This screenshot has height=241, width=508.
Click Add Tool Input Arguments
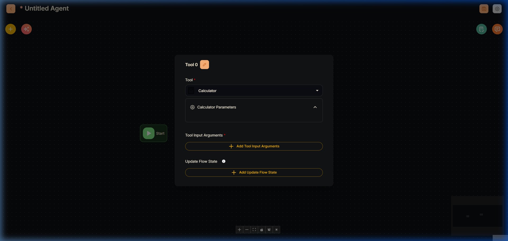click(254, 146)
